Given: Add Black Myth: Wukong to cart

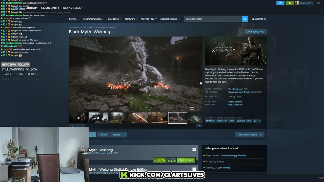Looking at the screenshot, I should 186,160.
